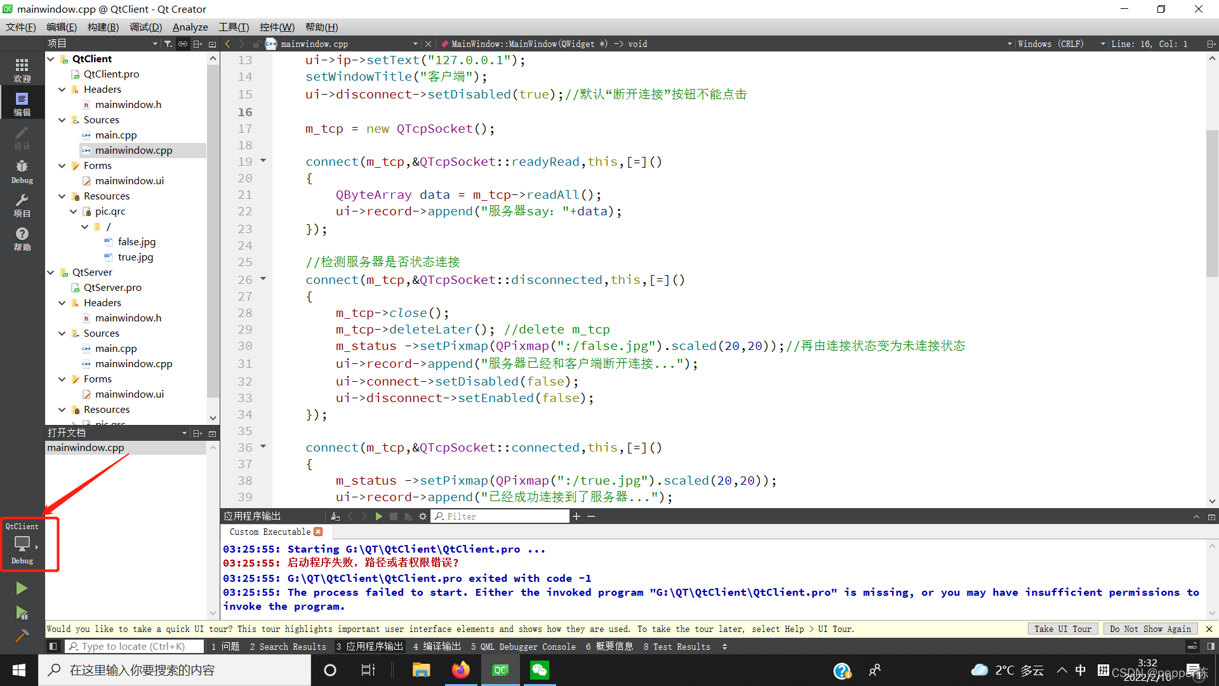1219x686 pixels.
Task: Click Do Not Show Again button
Action: (1150, 629)
